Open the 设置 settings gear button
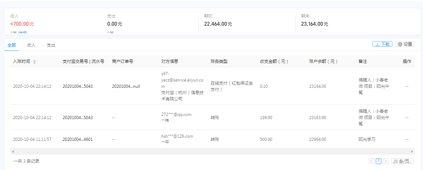423x170 pixels. click(x=405, y=44)
